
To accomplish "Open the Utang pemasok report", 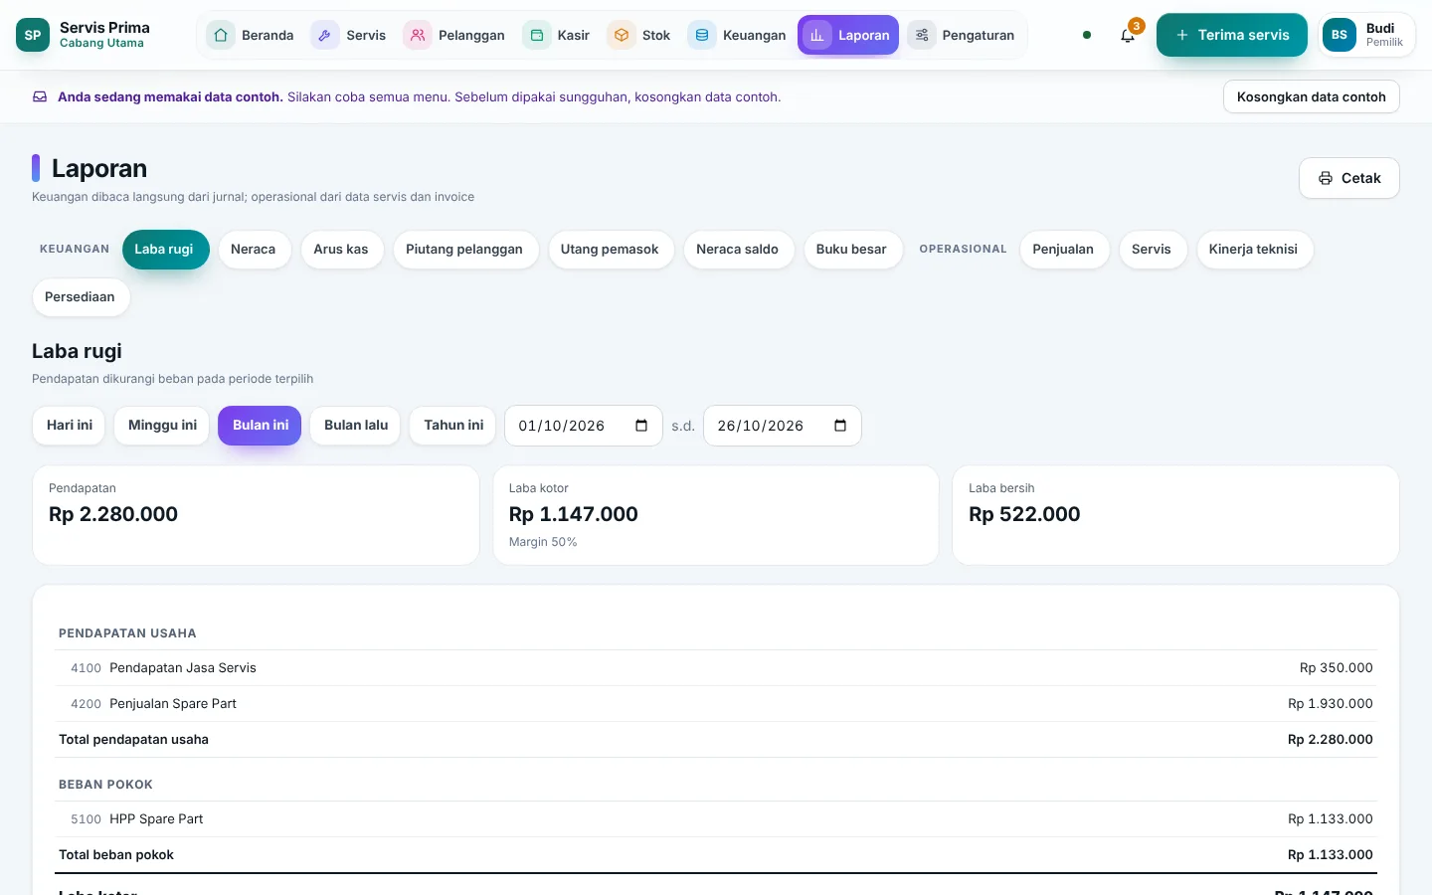I will pyautogui.click(x=610, y=250).
